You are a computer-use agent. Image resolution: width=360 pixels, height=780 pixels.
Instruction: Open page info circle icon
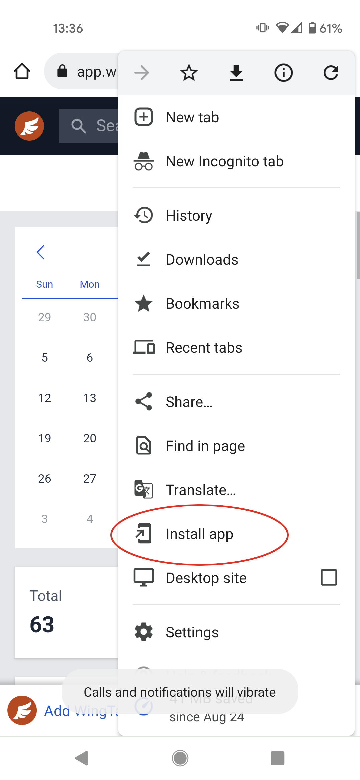point(283,73)
